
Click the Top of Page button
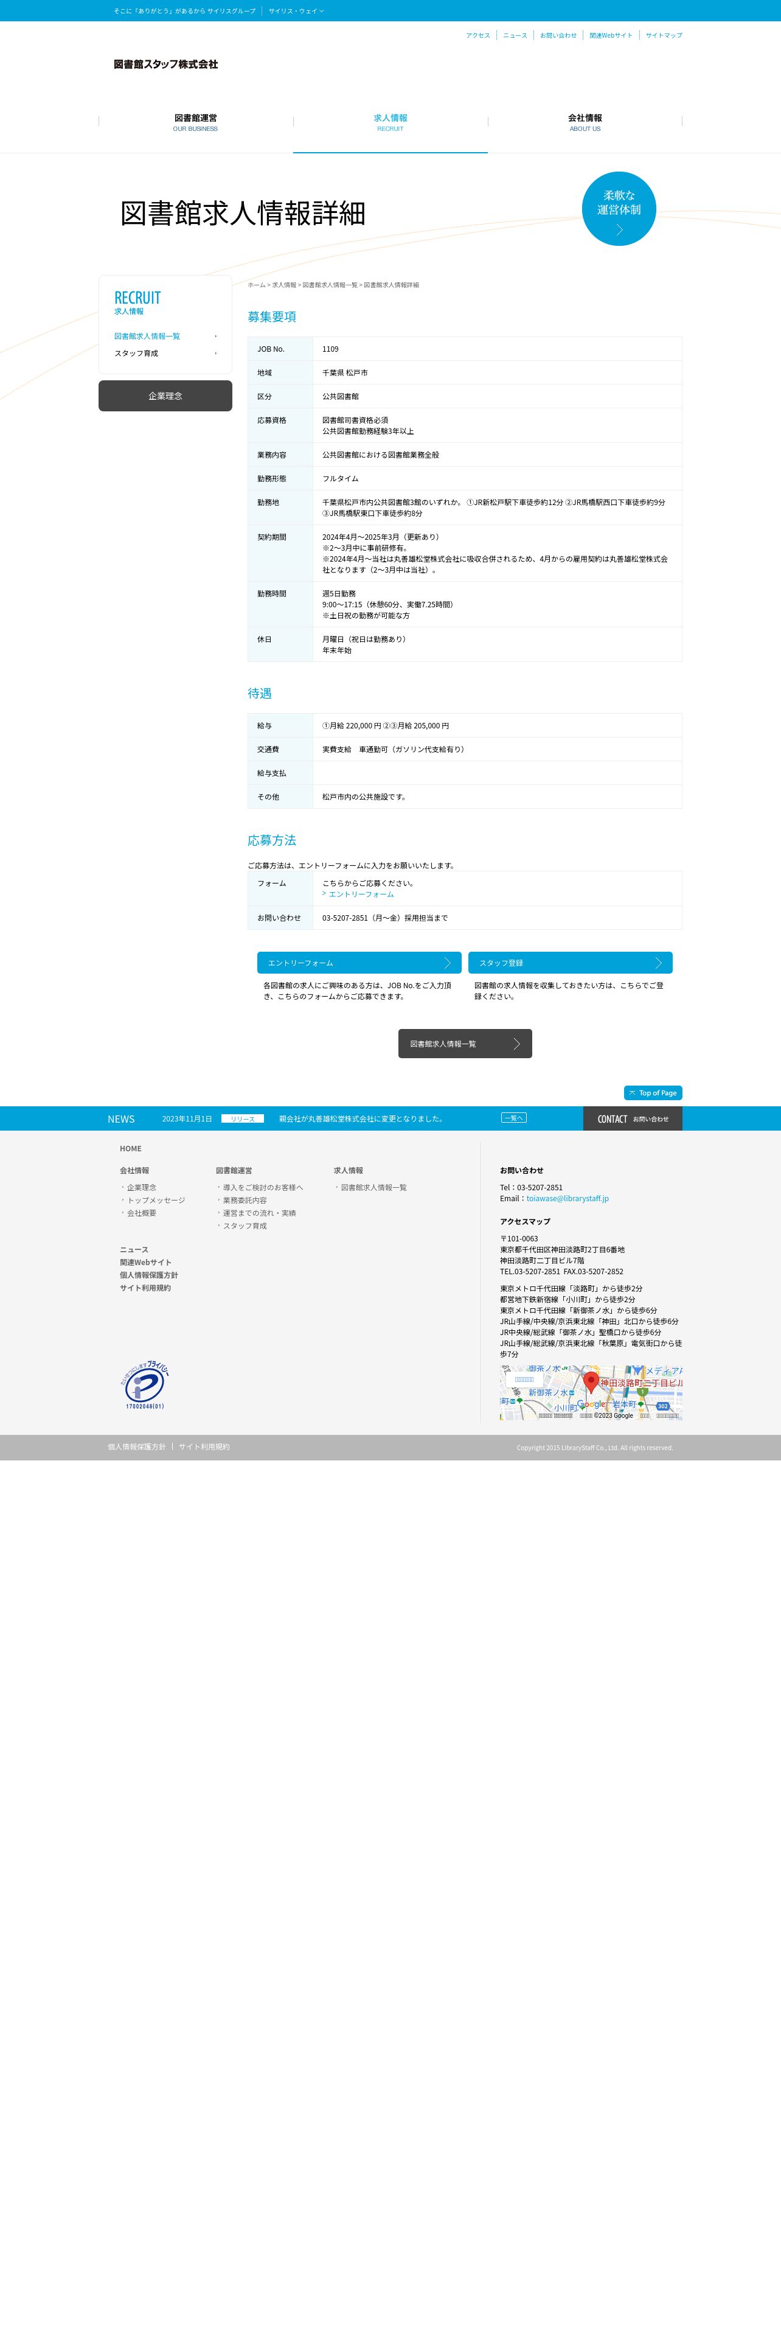653,1093
